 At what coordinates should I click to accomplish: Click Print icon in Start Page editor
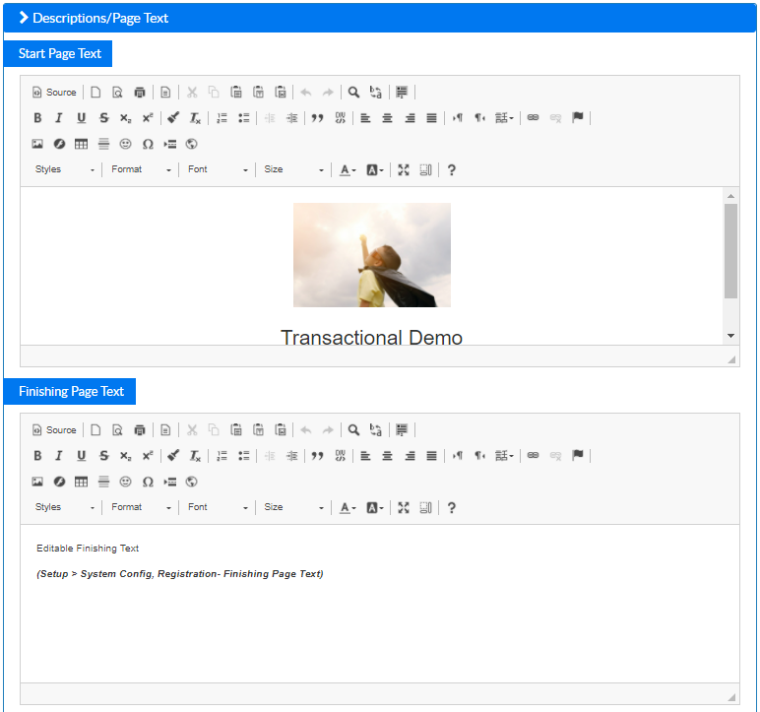pyautogui.click(x=140, y=93)
